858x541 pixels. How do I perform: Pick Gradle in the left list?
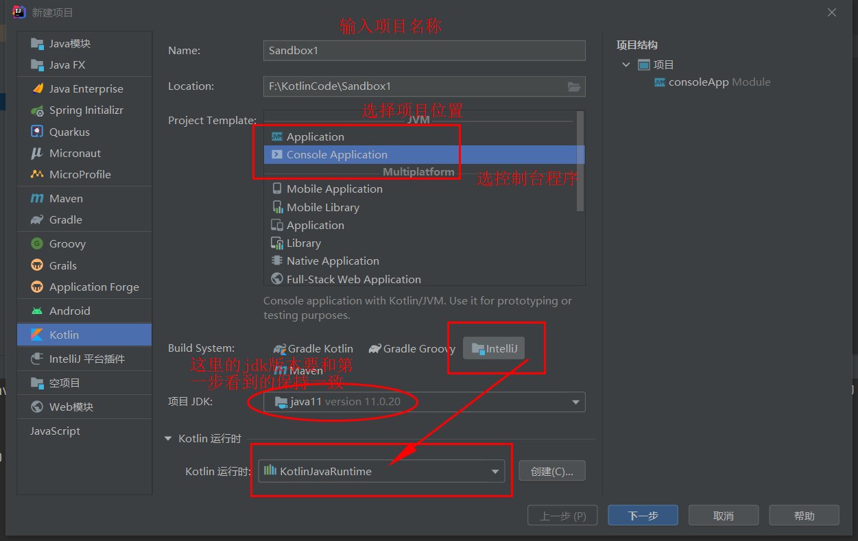84,219
